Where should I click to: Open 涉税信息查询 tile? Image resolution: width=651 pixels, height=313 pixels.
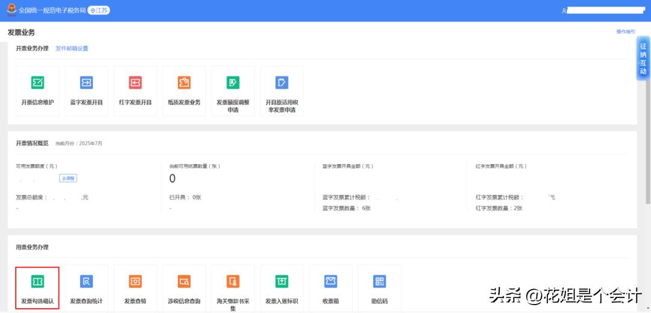[x=184, y=288]
